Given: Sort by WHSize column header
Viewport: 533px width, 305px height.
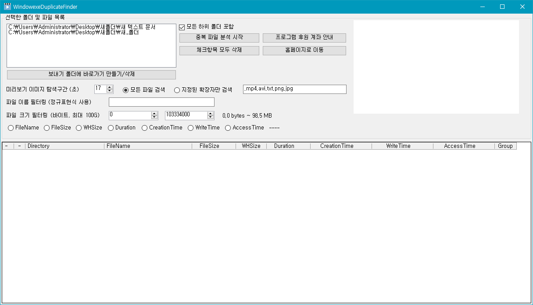Looking at the screenshot, I should point(251,146).
